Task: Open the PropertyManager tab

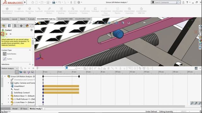Action: coord(9,26)
